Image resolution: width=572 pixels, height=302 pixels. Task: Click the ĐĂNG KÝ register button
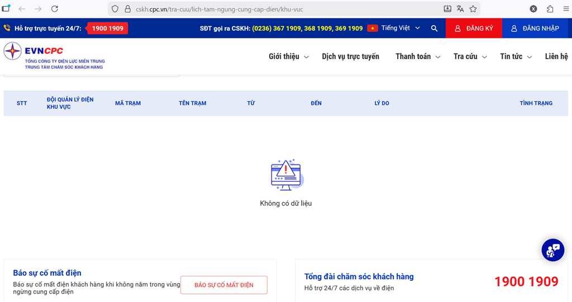pos(474,28)
